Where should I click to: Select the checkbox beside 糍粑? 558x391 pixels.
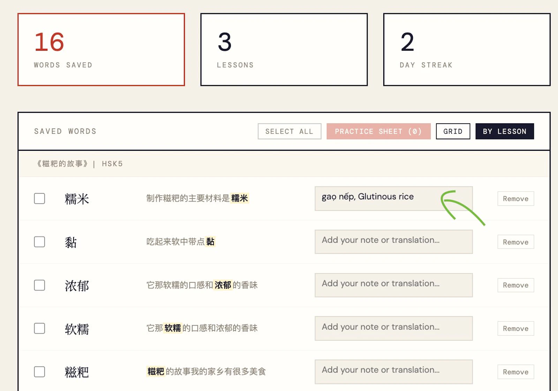(39, 372)
